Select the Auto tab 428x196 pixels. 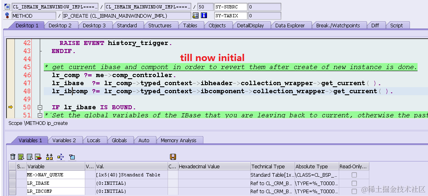click(x=144, y=140)
